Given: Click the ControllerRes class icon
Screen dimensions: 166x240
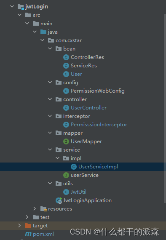Looking at the screenshot, I should [66, 57].
